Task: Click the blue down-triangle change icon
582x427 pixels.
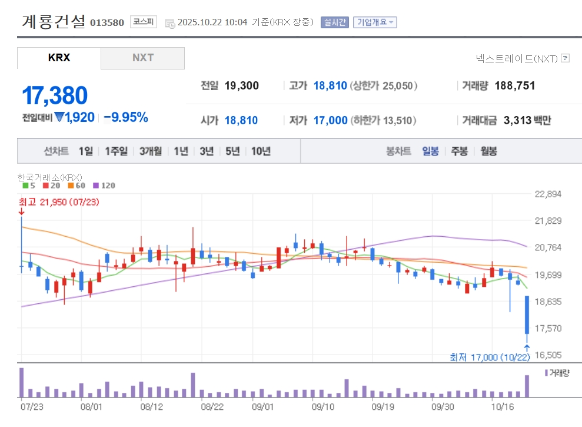Action: (x=59, y=117)
